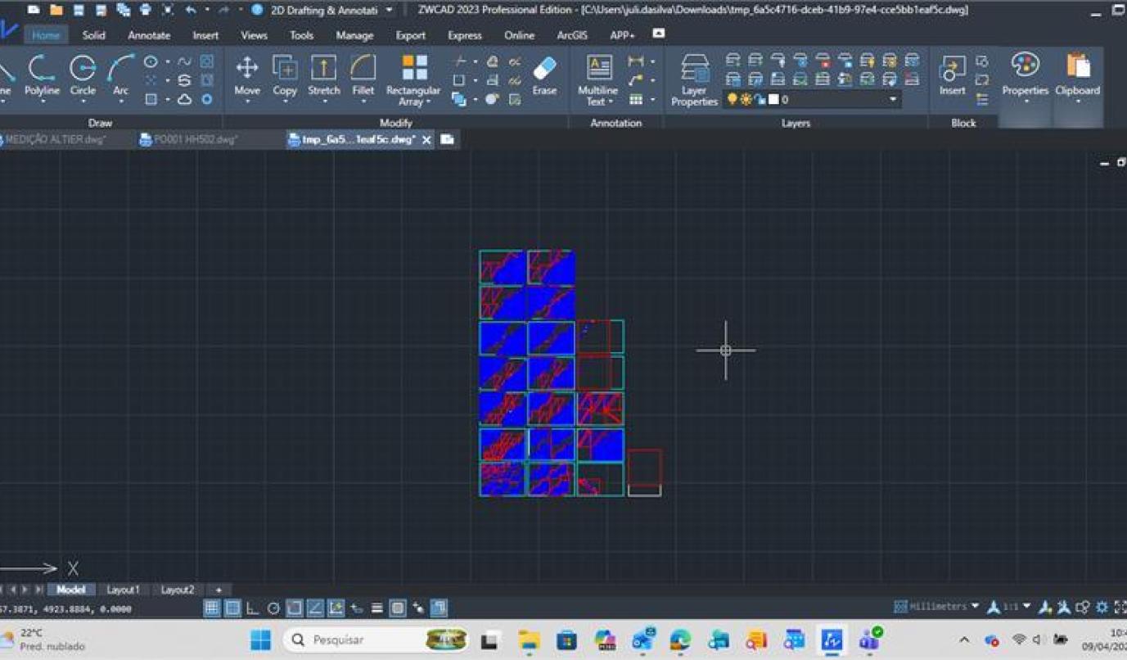
Task: Open the Annotate ribbon tab
Action: coord(149,35)
